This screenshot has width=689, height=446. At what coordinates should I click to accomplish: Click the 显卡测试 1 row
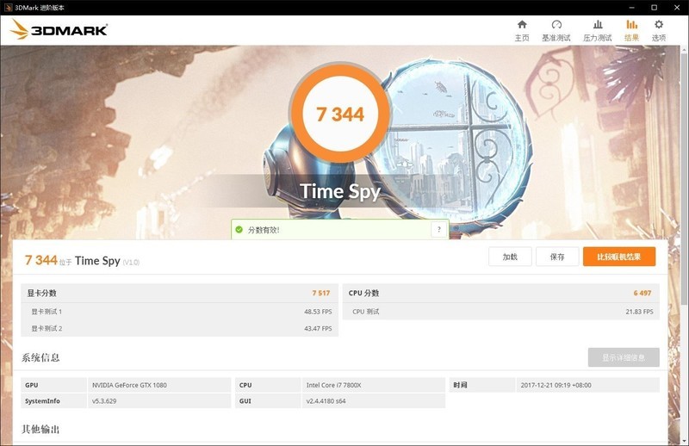click(x=179, y=312)
